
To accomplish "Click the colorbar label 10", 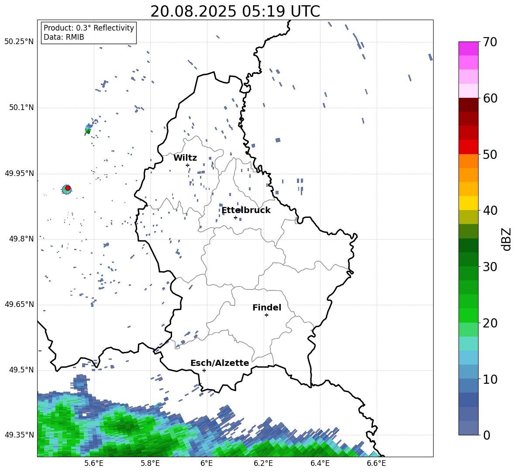I will 490,379.
